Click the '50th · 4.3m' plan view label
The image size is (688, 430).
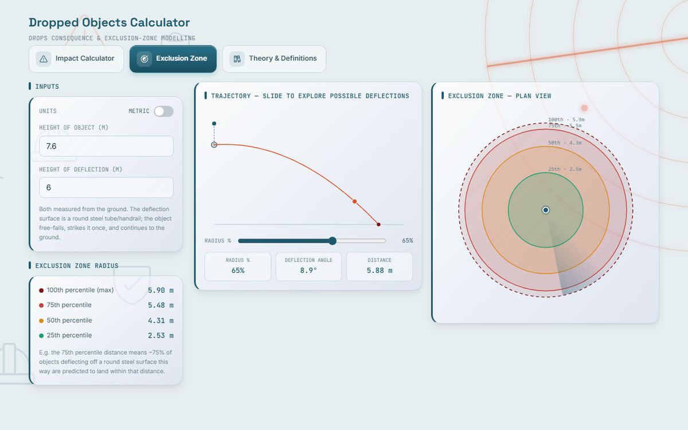(565, 143)
